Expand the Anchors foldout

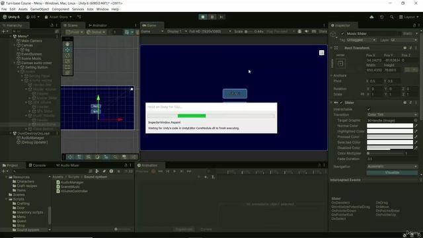(x=332, y=75)
